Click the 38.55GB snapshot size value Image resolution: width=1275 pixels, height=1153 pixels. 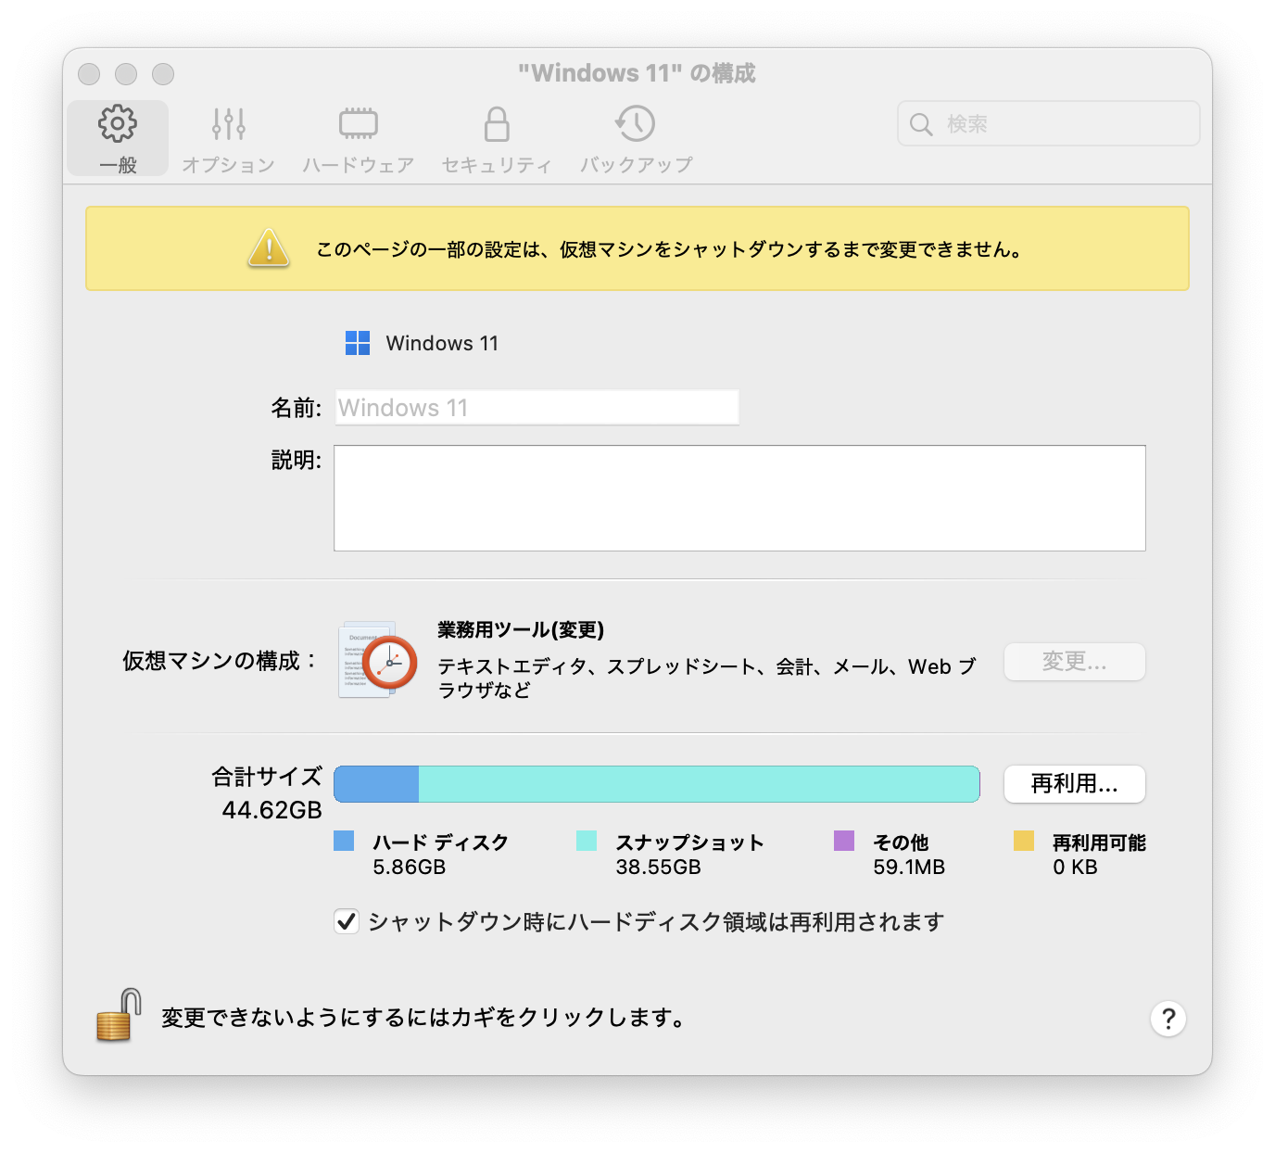coord(659,868)
